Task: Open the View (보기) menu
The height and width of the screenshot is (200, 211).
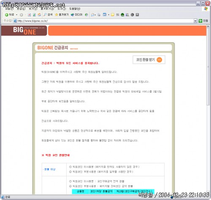Action: click(33, 9)
